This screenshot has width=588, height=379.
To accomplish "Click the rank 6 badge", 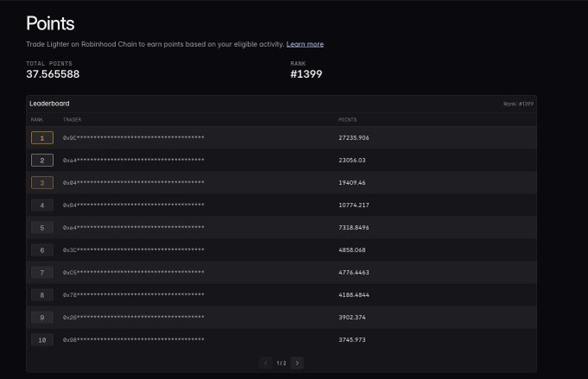I will (42, 250).
